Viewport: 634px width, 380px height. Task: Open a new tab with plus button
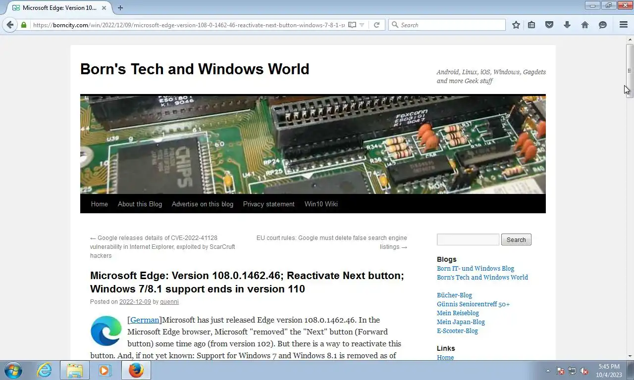click(x=120, y=7)
